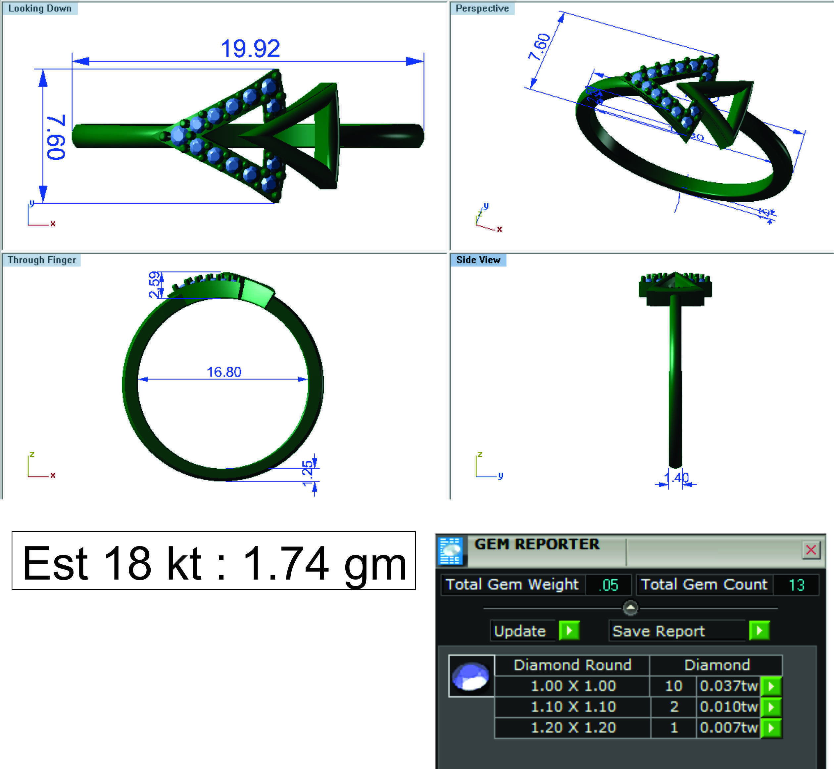Click the 16.80 inner diameter dimension
Screen dimensions: 834x769
tap(224, 372)
